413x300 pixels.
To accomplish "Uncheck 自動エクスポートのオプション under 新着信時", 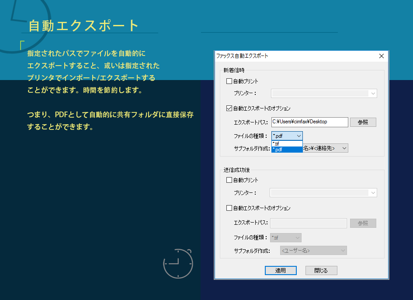I will 229,108.
